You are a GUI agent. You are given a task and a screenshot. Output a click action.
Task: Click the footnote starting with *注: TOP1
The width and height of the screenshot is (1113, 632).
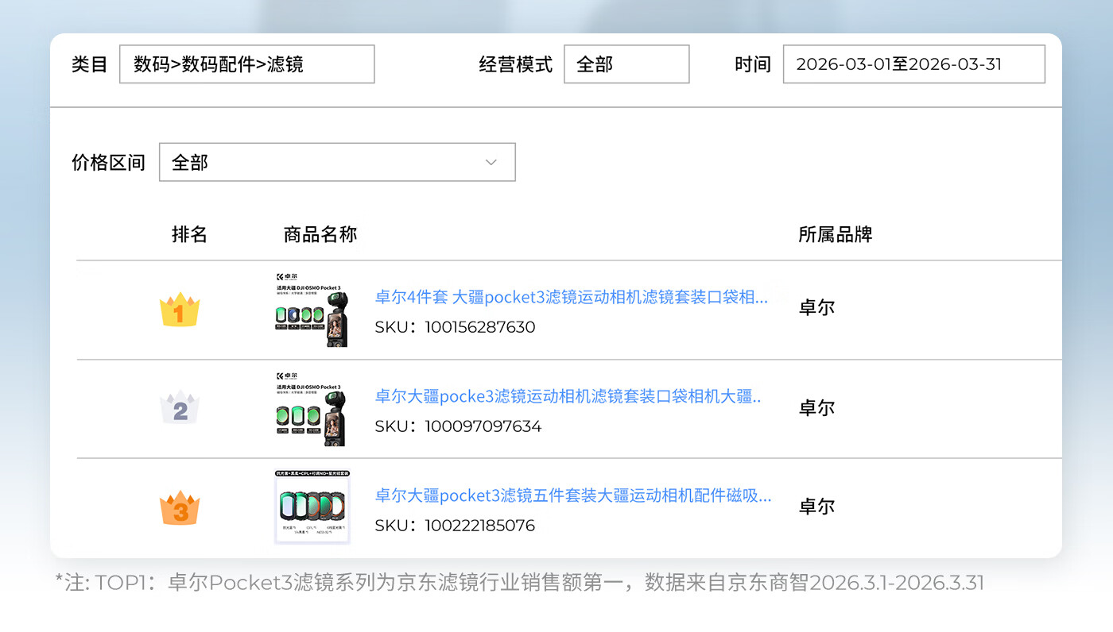pyautogui.click(x=520, y=583)
